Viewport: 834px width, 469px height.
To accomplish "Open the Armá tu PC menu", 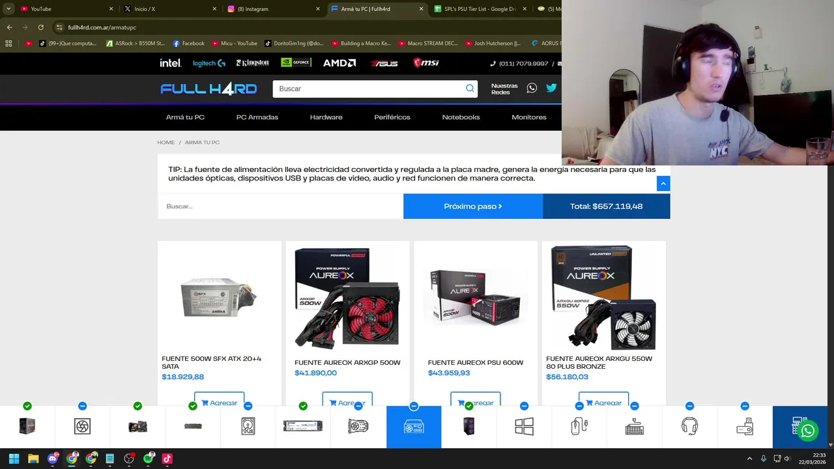I will 185,117.
